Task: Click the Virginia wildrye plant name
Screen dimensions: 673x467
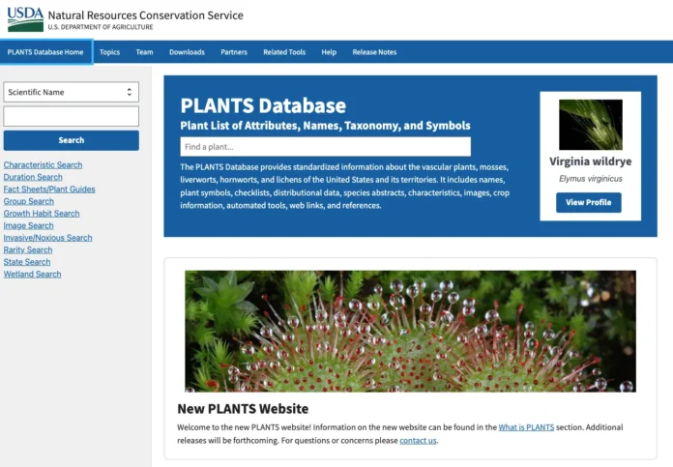Action: tap(591, 161)
